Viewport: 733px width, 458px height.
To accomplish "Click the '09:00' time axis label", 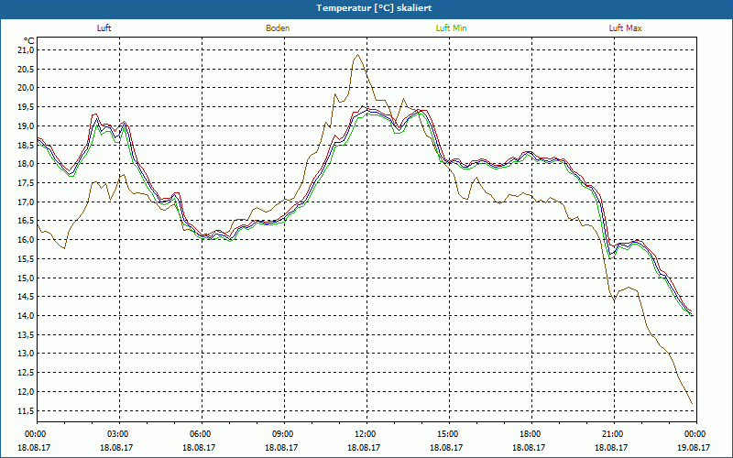I will [x=284, y=434].
